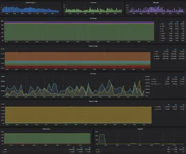
Task: Sort Network Usage legend by min column
Action: click(169, 105)
